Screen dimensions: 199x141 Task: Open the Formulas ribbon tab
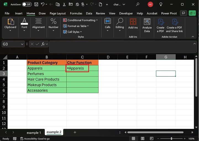pyautogui.click(x=76, y=13)
